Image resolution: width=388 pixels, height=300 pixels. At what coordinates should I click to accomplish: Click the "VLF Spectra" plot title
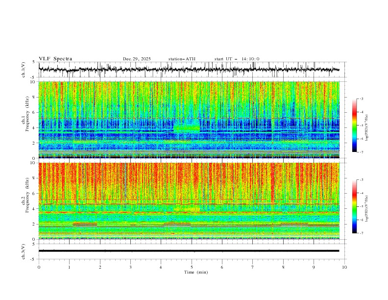click(x=55, y=59)
